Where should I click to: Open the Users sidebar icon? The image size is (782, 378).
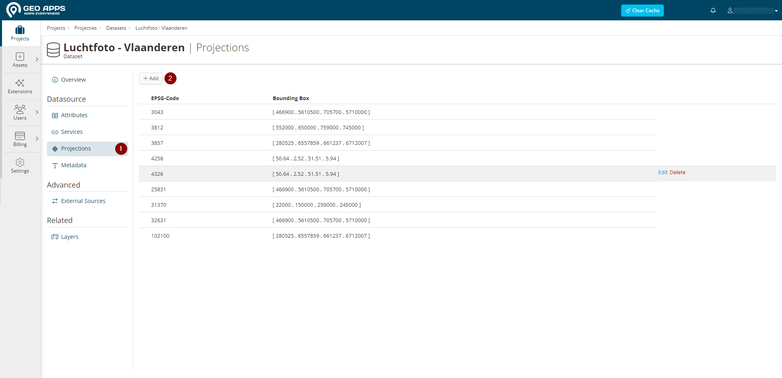pyautogui.click(x=20, y=109)
